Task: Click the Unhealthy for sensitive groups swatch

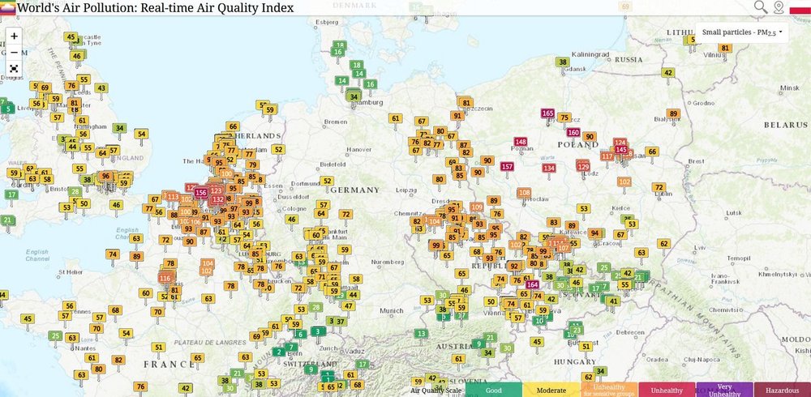Action: pos(609,390)
